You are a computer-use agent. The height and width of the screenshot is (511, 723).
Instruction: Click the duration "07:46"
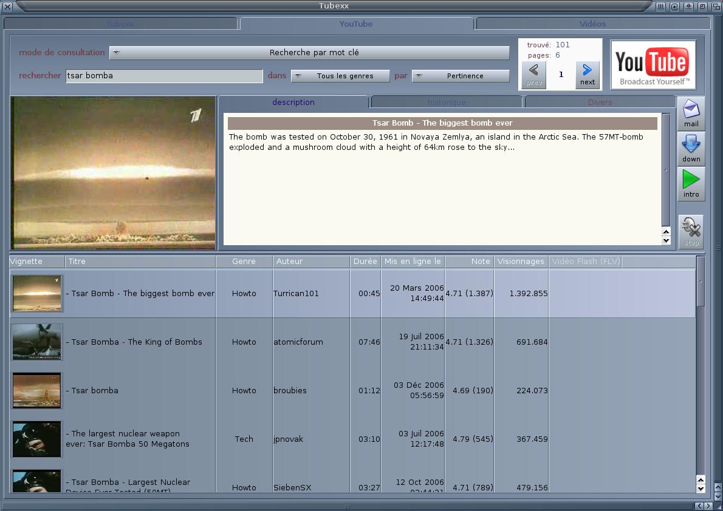[x=369, y=342]
